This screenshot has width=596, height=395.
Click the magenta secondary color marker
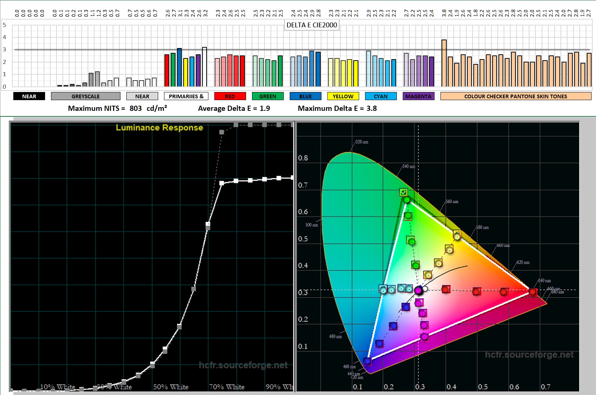[424, 337]
